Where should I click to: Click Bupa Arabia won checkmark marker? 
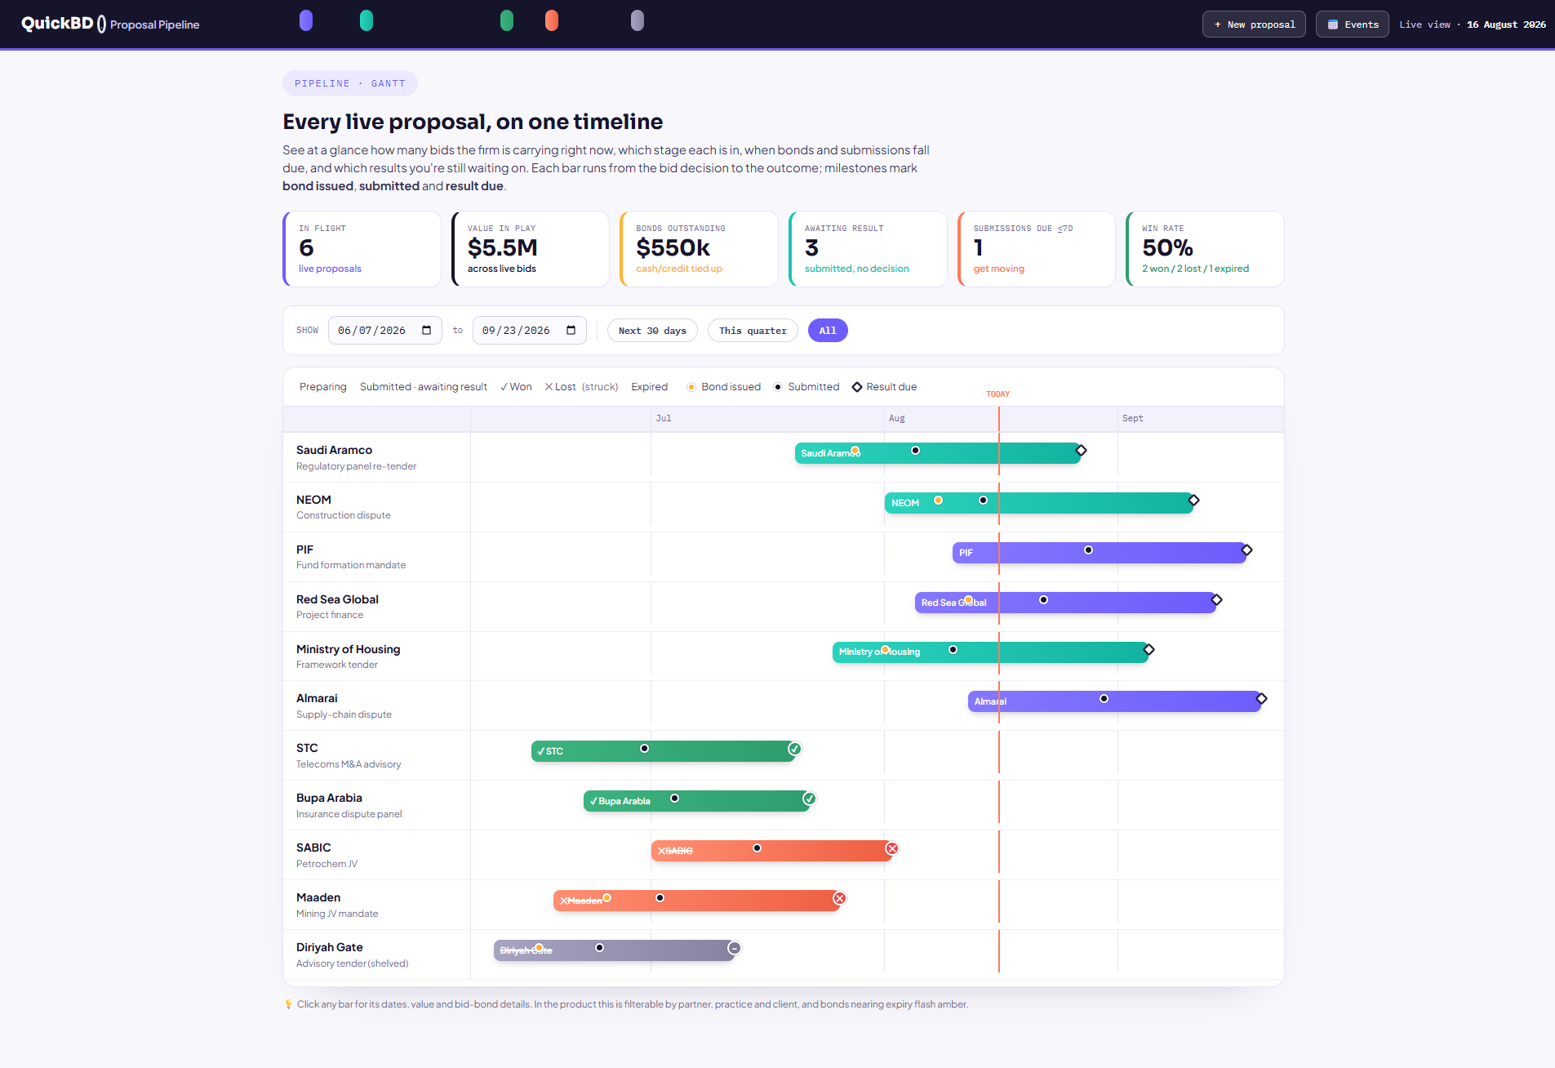(809, 799)
